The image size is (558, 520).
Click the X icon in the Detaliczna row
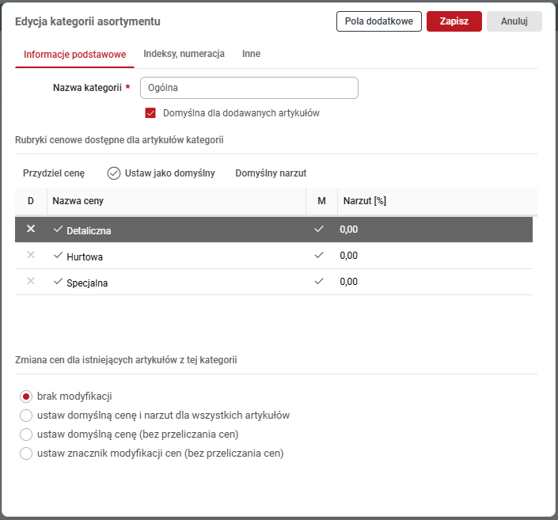pos(31,229)
